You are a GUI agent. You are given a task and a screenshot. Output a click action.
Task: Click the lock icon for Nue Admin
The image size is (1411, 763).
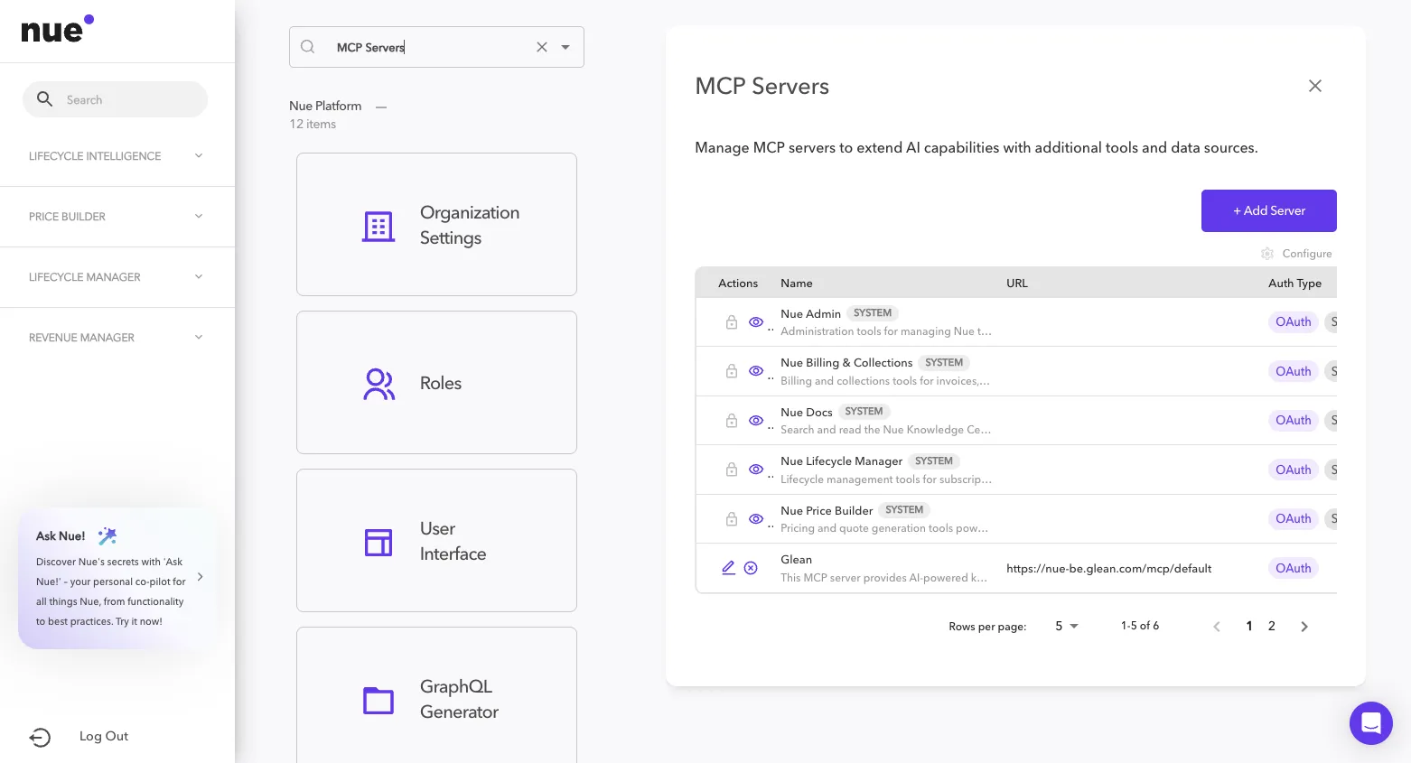coord(732,322)
